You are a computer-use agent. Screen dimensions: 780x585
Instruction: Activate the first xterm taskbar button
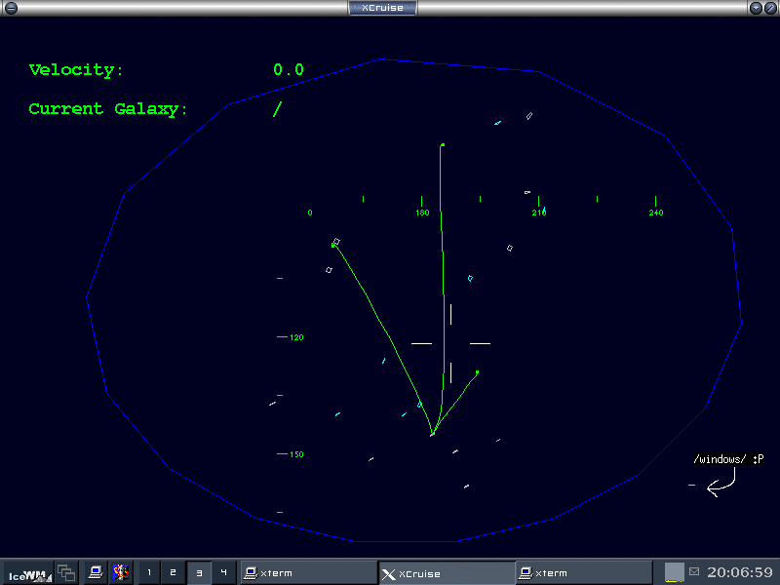(x=308, y=573)
